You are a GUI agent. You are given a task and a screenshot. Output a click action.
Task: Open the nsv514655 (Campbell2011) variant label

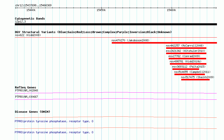coord(192,72)
